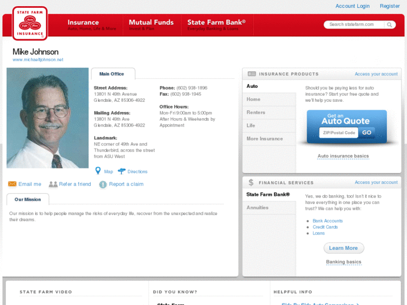Click Mike Johnson's portrait photo
The image size is (407, 305).
tap(48, 118)
